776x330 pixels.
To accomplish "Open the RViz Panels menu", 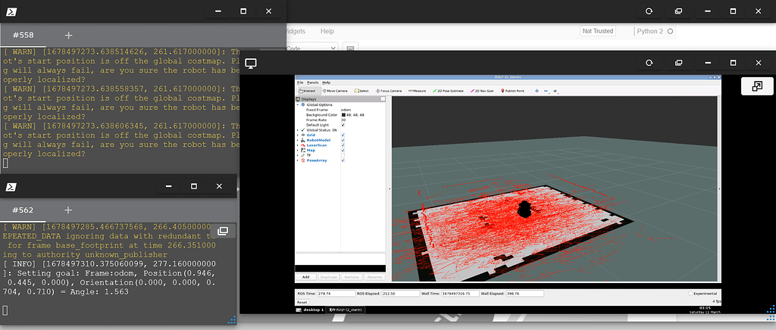I will tap(313, 82).
